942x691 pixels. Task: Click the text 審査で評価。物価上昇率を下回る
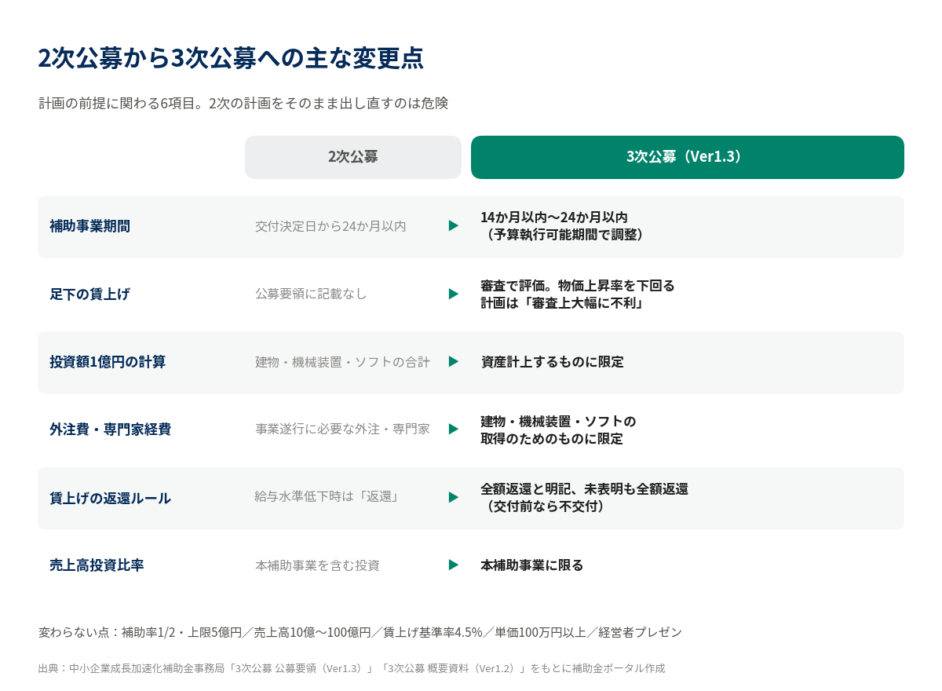coord(578,285)
